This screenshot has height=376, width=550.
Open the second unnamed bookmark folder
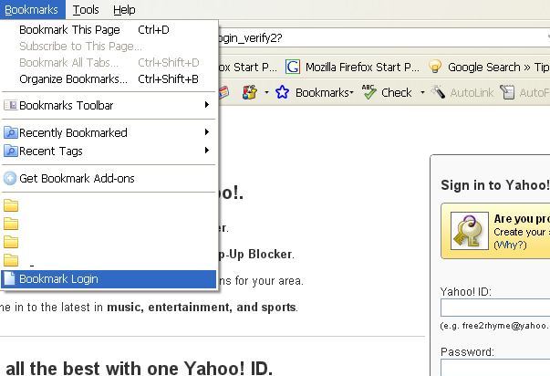[11, 224]
